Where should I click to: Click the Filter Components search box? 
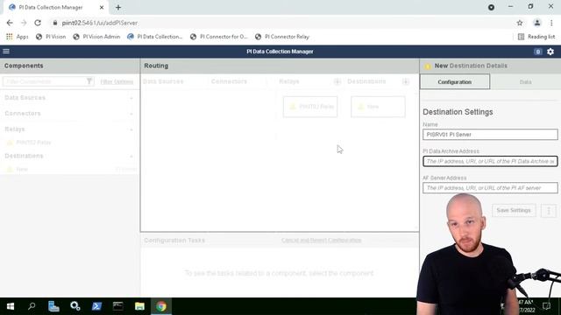44,81
